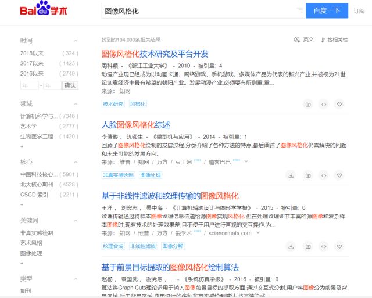The height and width of the screenshot is (298, 372).
Task: Open result 图像风格化技术研究及平台开发
Action: (155, 54)
